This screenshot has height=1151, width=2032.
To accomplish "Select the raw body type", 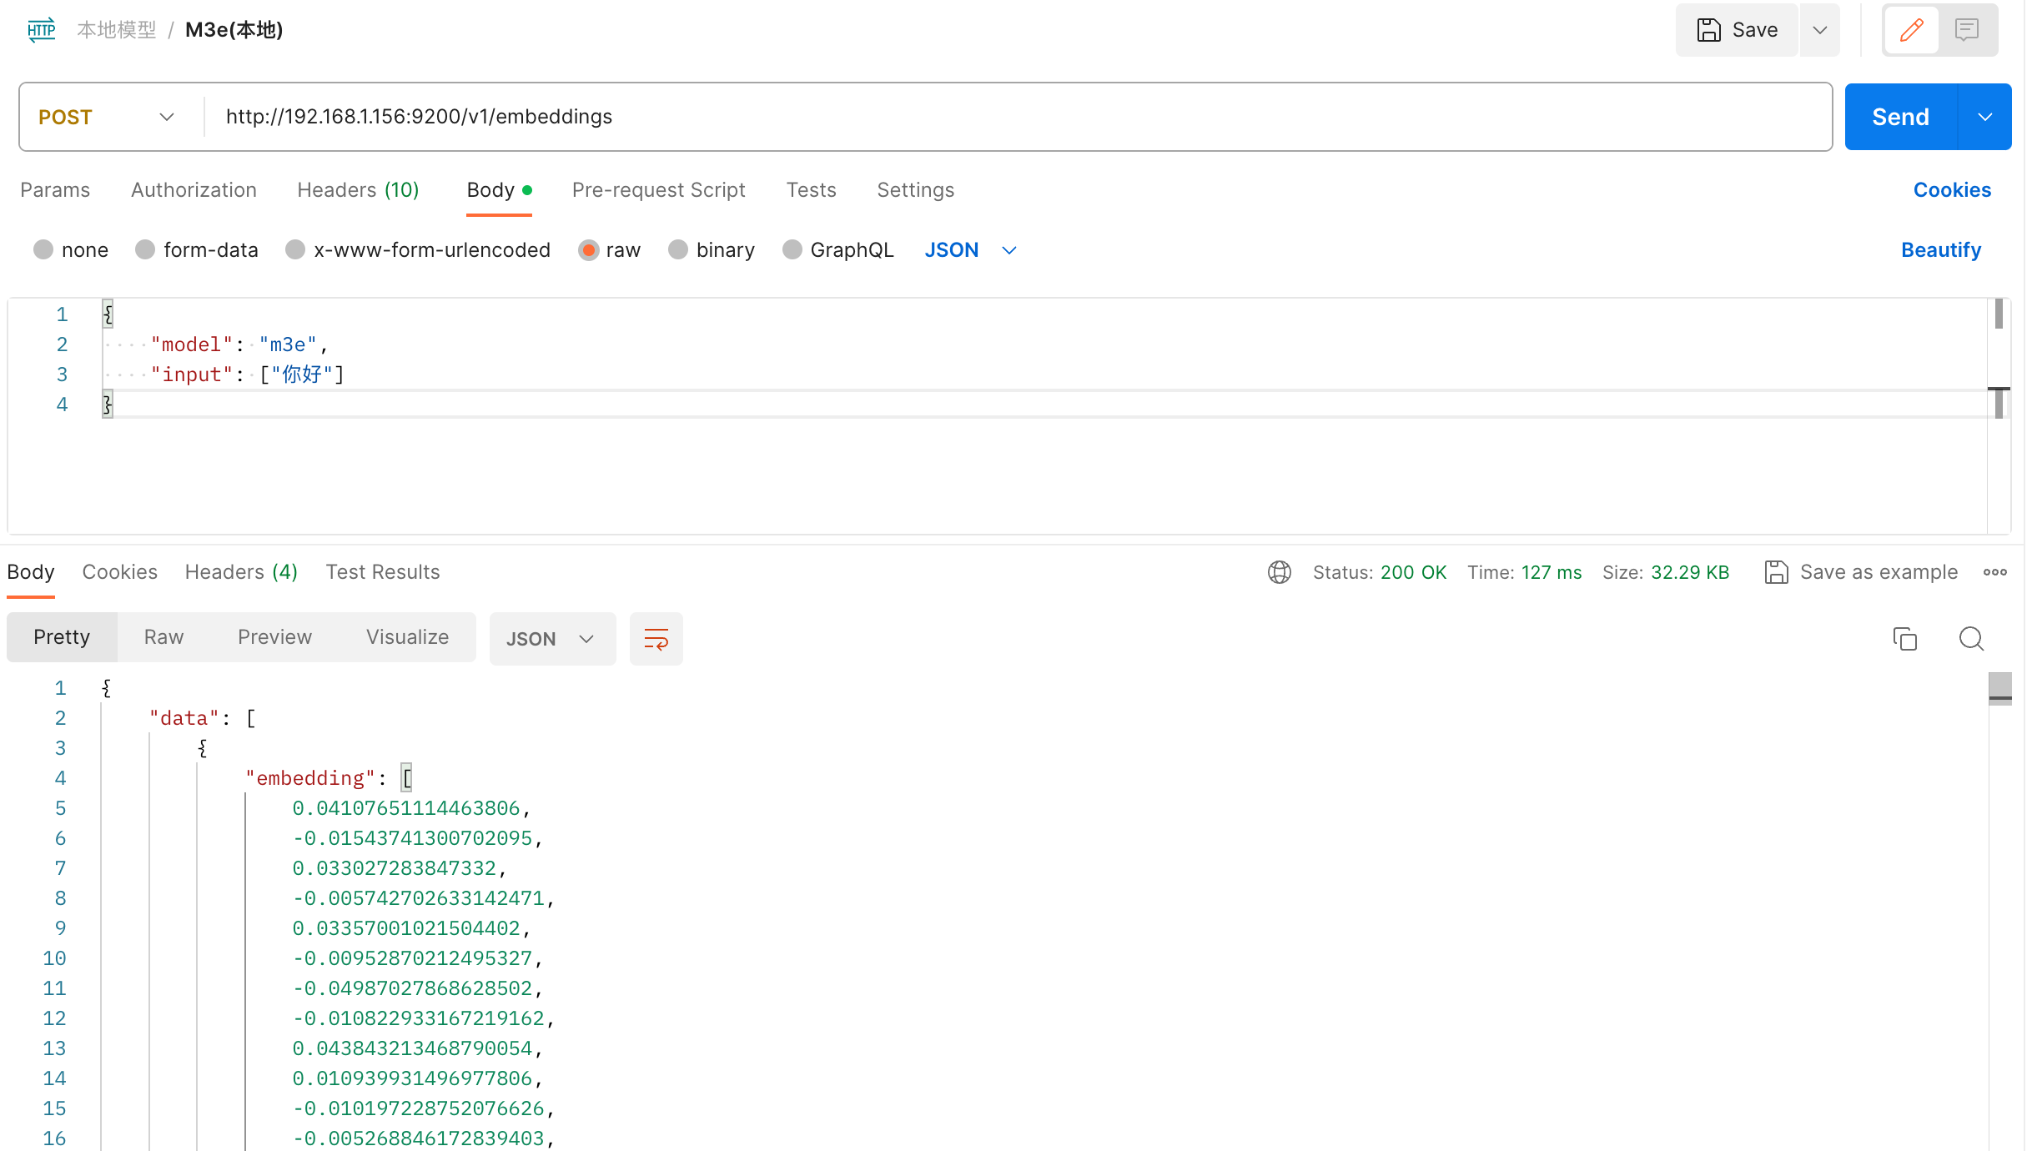I will click(x=588, y=249).
